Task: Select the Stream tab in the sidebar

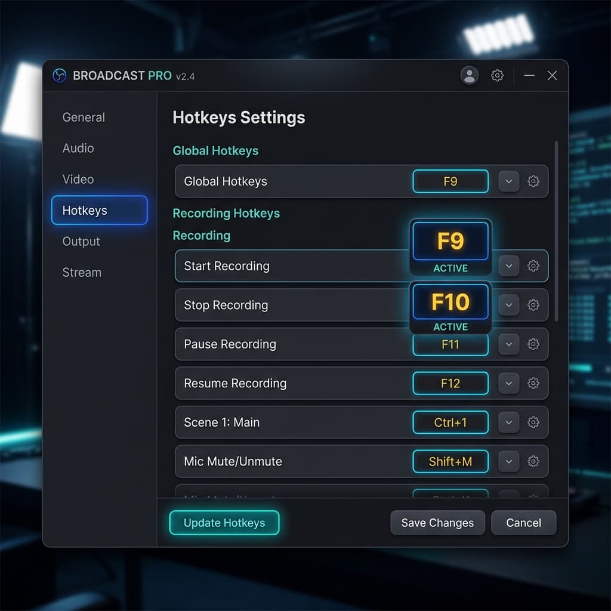Action: pos(81,272)
